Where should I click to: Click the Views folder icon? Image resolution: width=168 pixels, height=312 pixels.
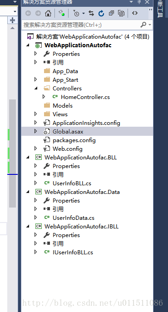click(x=47, y=114)
